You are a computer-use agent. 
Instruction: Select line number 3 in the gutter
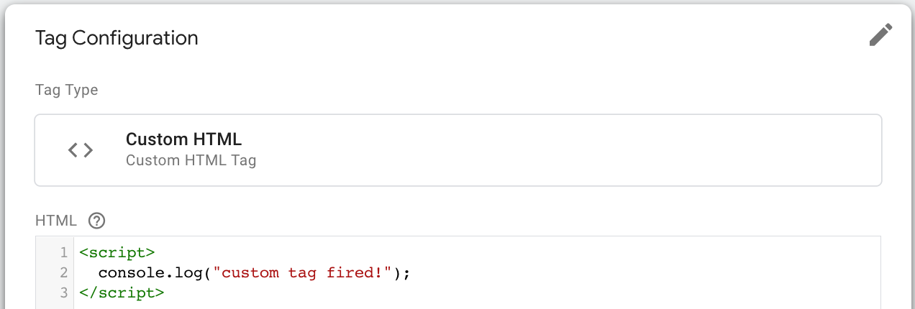[64, 293]
